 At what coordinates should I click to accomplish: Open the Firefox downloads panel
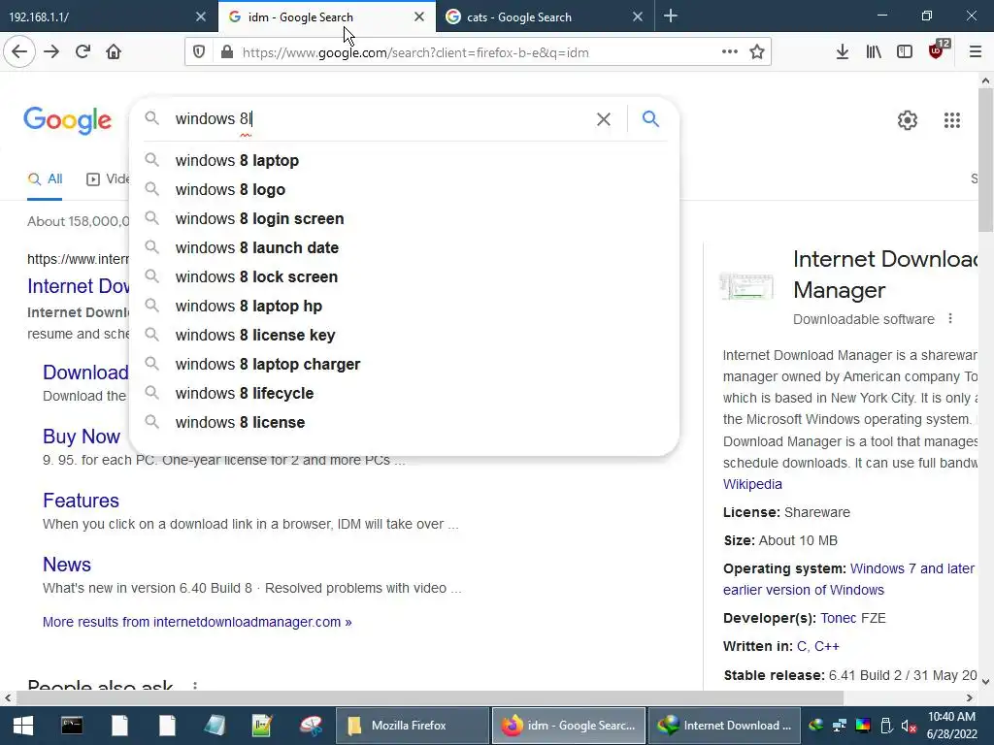(x=842, y=52)
